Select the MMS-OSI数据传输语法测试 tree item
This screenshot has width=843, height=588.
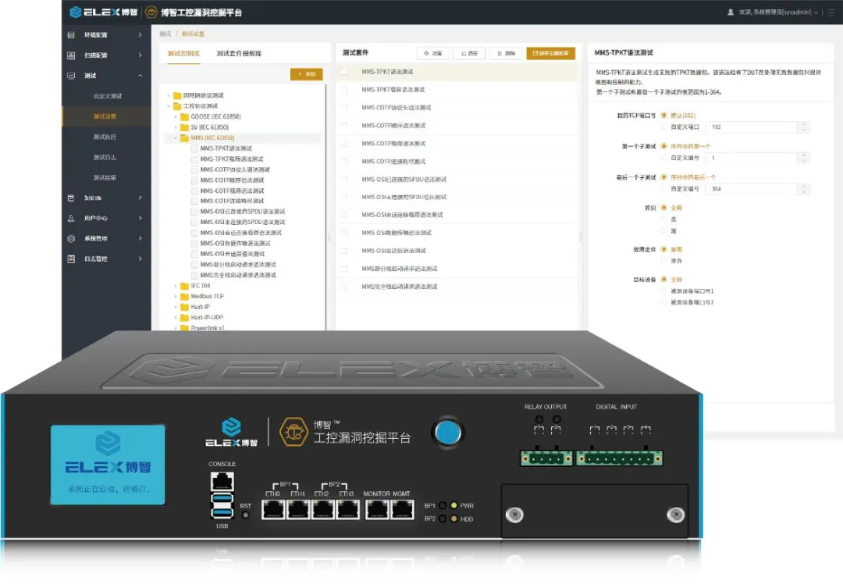235,244
